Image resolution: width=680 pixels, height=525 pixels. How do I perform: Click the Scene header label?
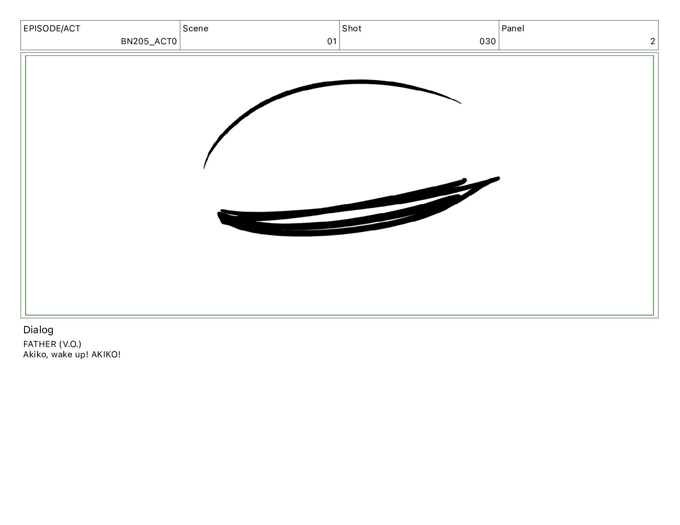[x=196, y=29]
